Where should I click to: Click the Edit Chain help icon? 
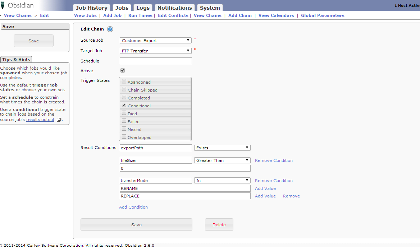[x=110, y=29]
